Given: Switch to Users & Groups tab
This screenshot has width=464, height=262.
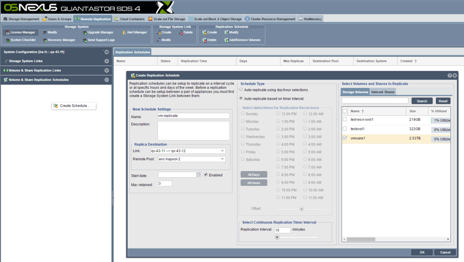Looking at the screenshot, I should (x=57, y=19).
